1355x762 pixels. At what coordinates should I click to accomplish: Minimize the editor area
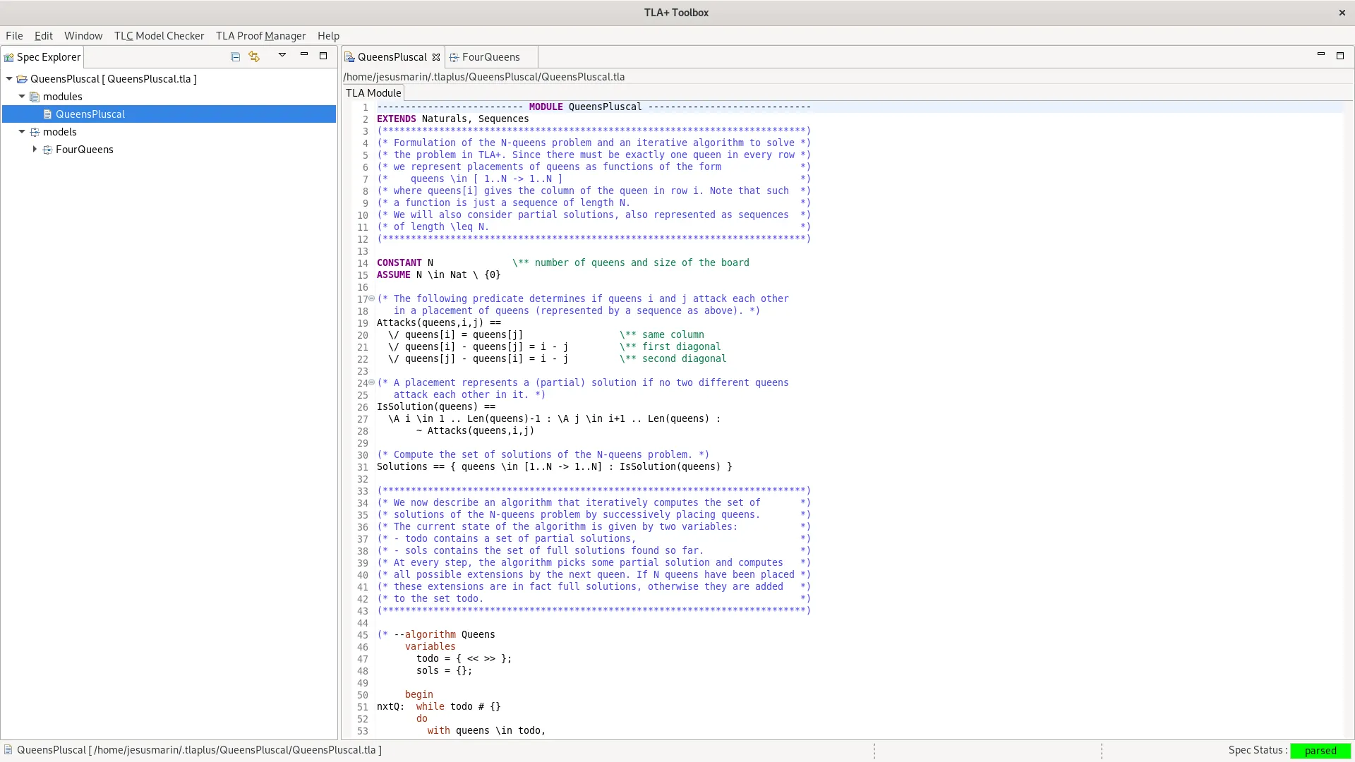tap(1321, 55)
